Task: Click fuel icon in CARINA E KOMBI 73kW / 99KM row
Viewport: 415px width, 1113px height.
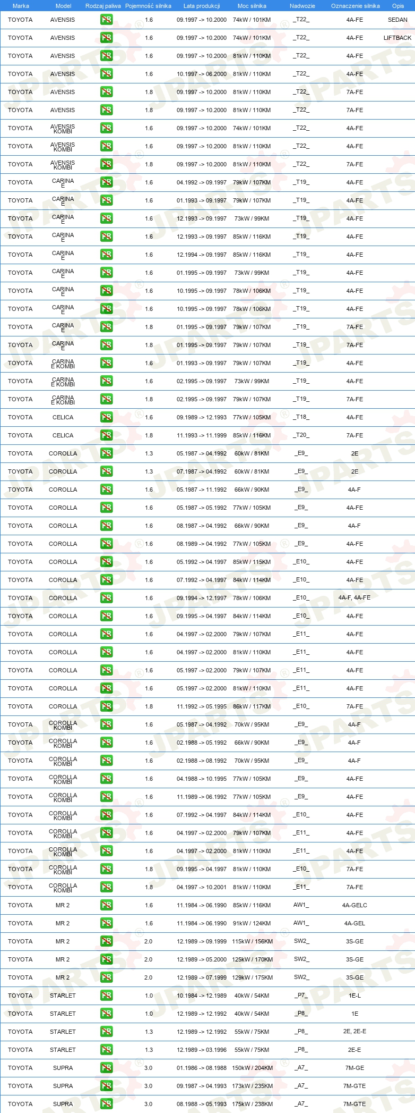Action: coord(106,381)
